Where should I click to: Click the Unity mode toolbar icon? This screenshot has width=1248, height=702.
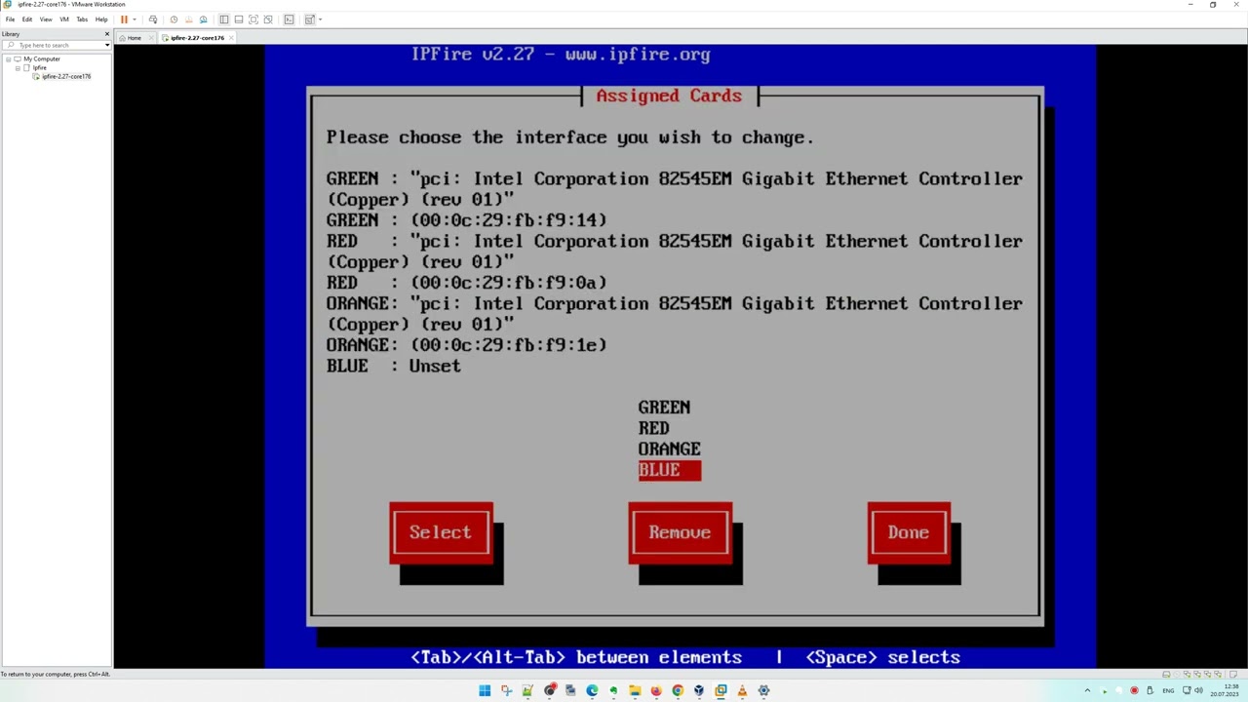(x=268, y=19)
